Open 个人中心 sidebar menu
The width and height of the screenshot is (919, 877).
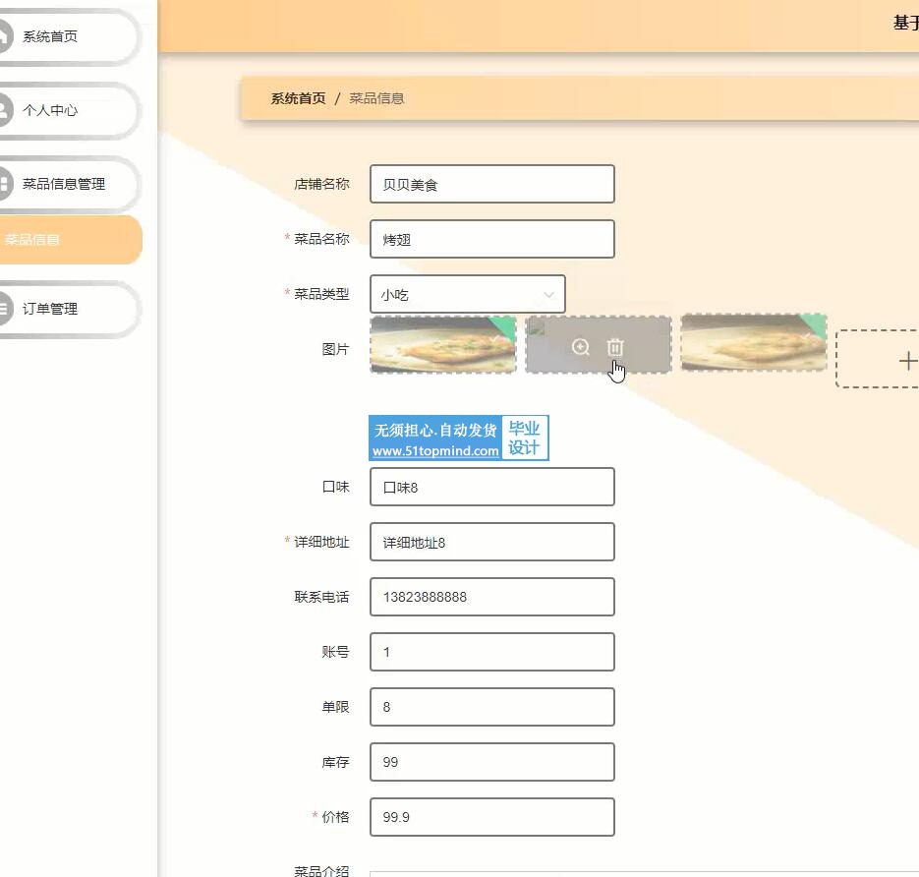[69, 110]
